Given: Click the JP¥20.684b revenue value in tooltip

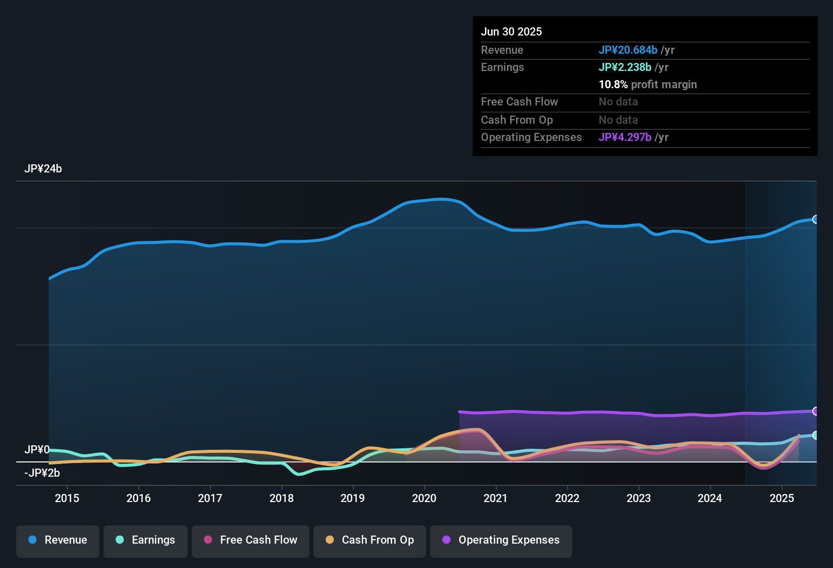Looking at the screenshot, I should click(628, 50).
